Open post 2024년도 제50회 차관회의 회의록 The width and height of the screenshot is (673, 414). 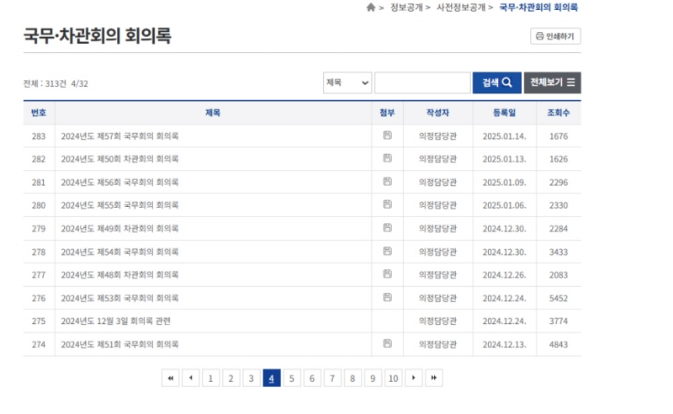119,159
